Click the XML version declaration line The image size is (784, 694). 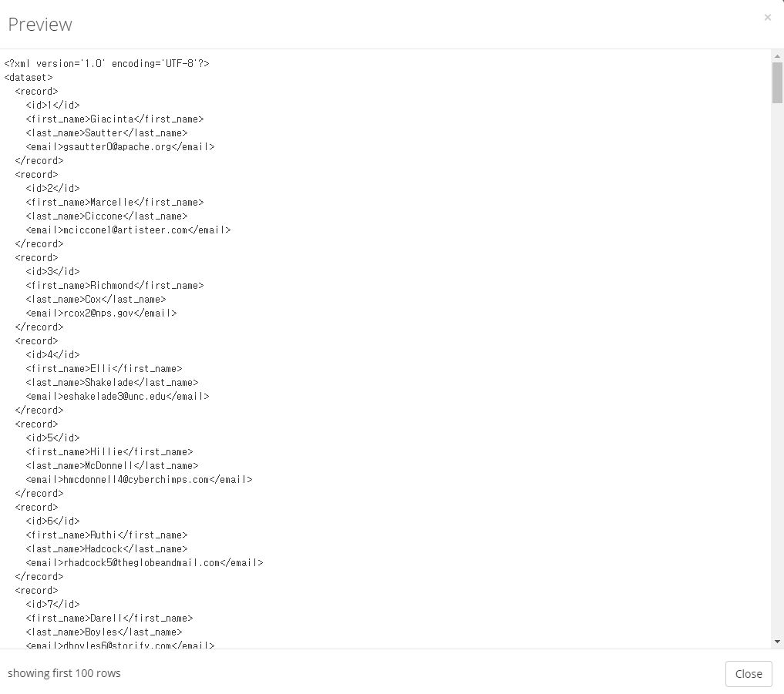[x=106, y=63]
